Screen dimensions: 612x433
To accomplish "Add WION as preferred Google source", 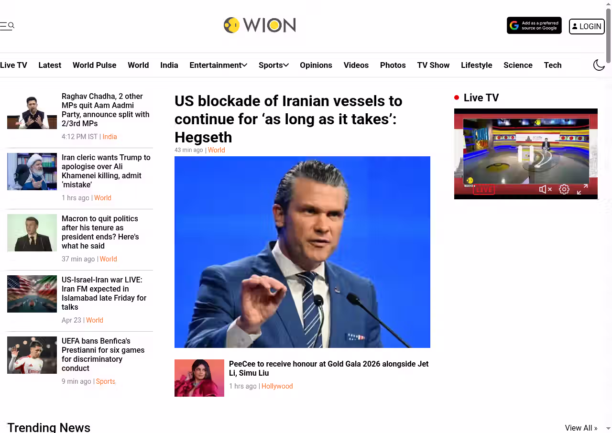I will 534,25.
